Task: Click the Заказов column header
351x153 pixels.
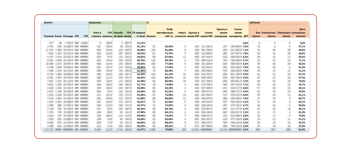Action: (151, 36)
